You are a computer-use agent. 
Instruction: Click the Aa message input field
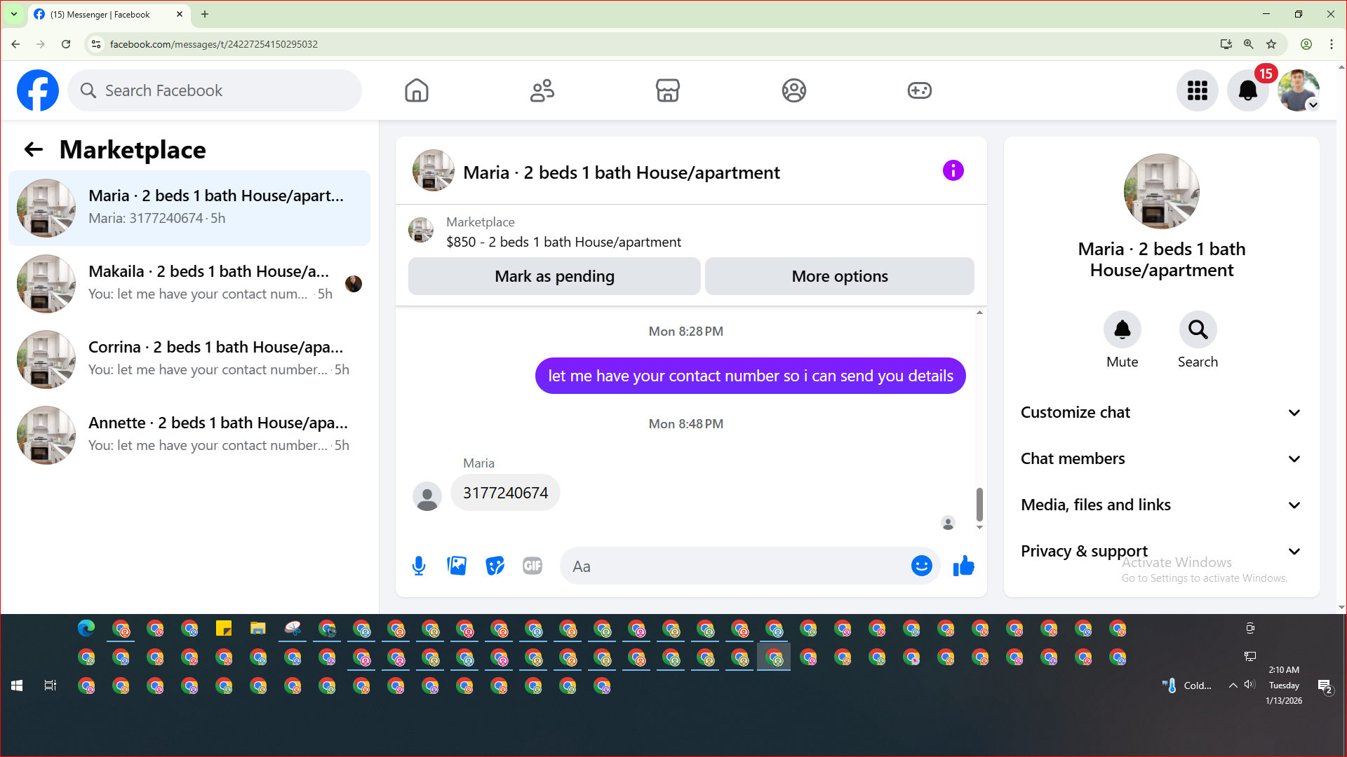click(x=737, y=566)
